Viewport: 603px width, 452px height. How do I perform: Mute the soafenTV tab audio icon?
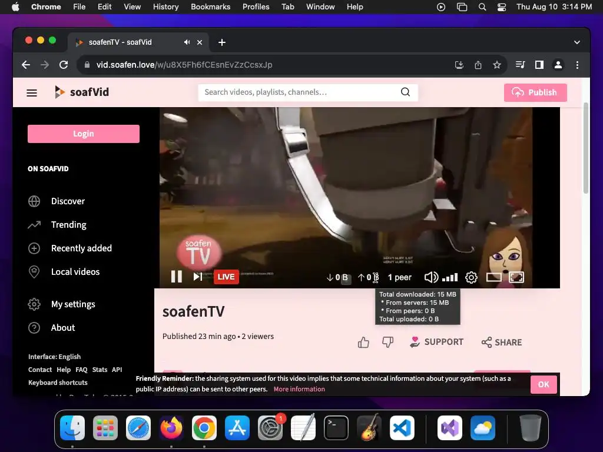point(187,42)
